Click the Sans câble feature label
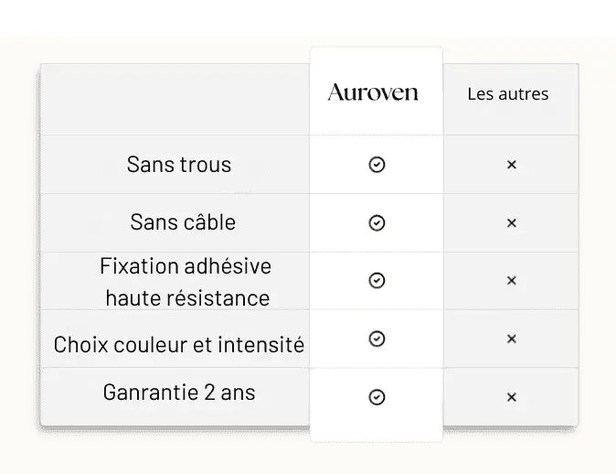The height and width of the screenshot is (474, 616). [x=183, y=222]
